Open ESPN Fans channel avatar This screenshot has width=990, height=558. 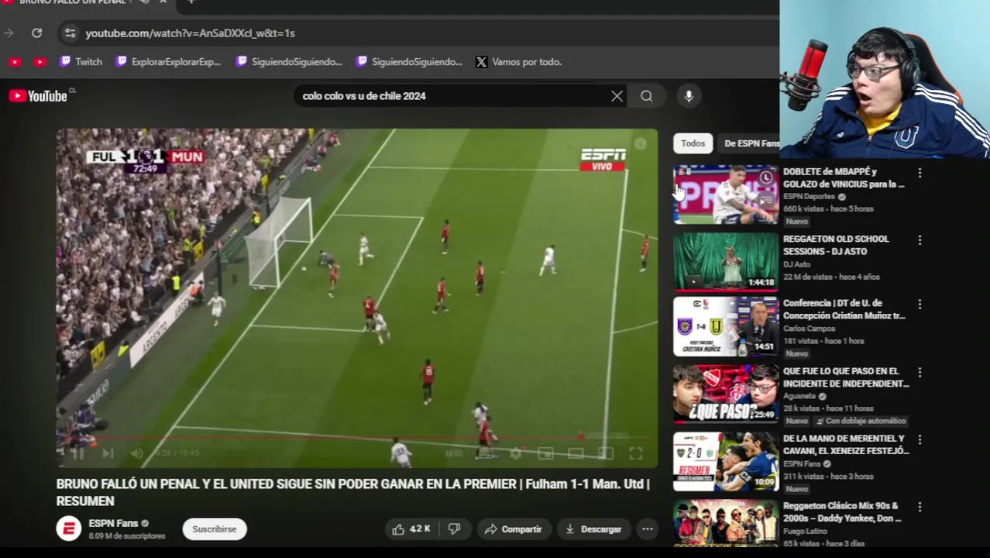pyautogui.click(x=69, y=529)
